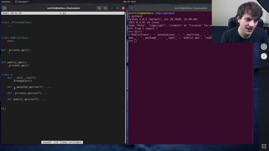Click 'Python 3.8.5 (default, Jul 28 2020' line

click(x=163, y=19)
